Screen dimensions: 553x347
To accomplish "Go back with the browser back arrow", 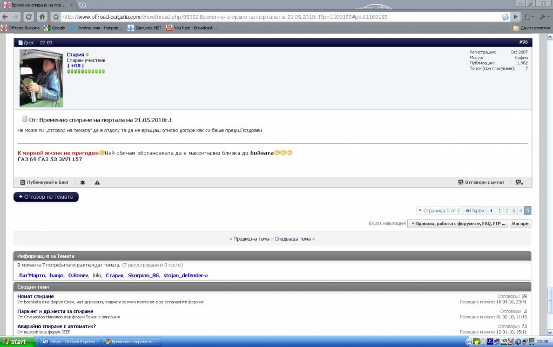I will [5, 17].
